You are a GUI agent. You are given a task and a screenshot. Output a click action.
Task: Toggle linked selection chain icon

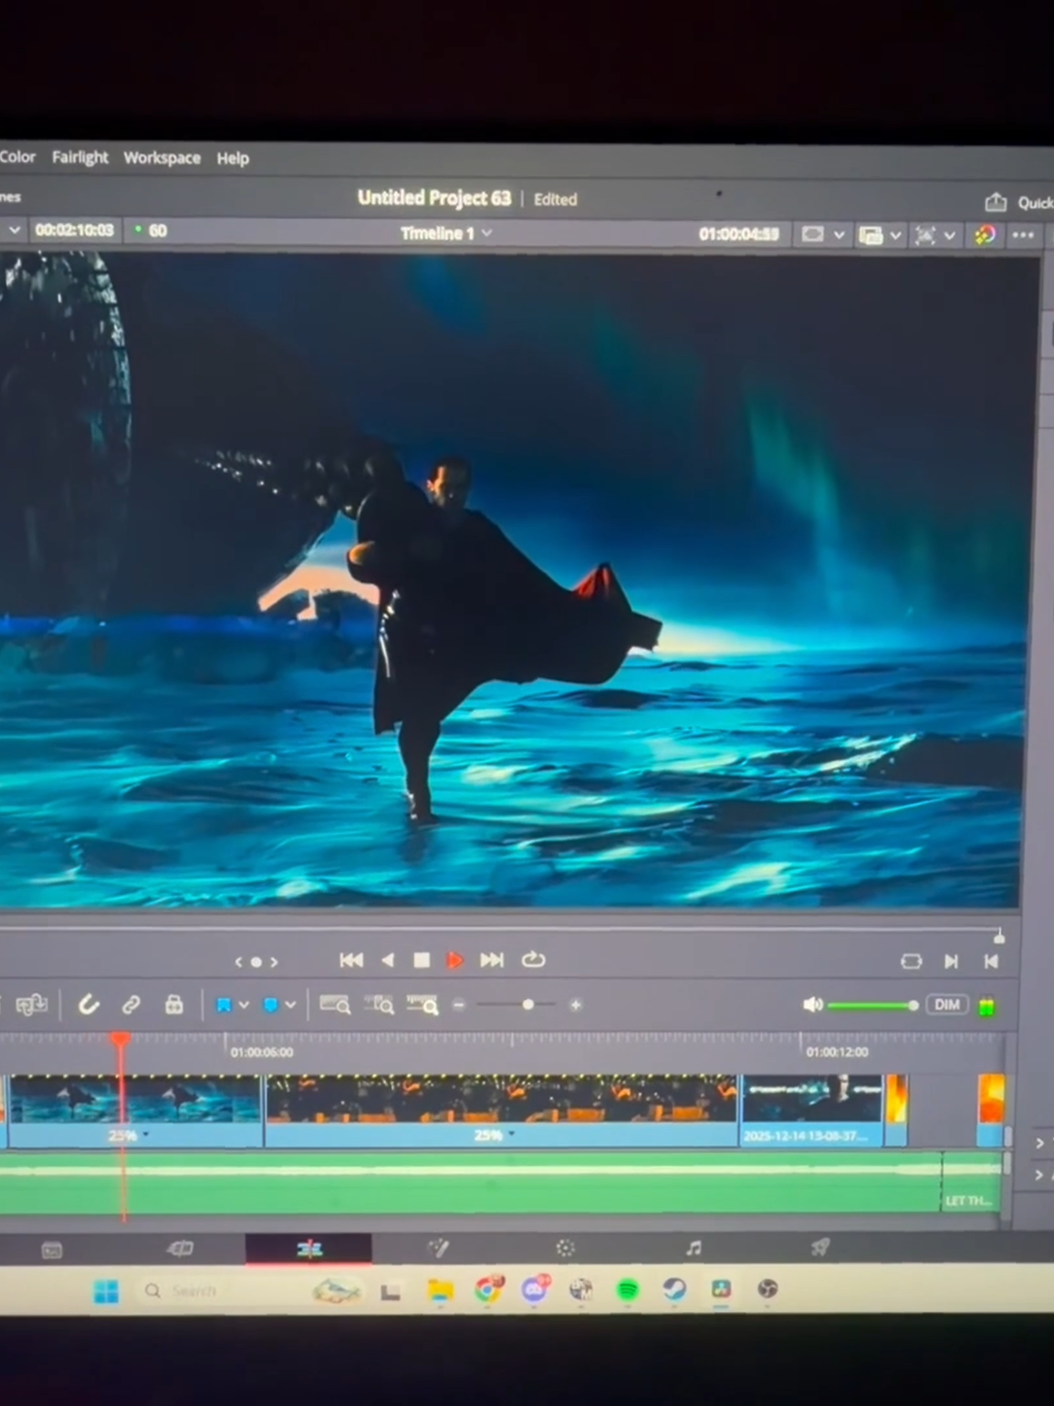tap(131, 1005)
